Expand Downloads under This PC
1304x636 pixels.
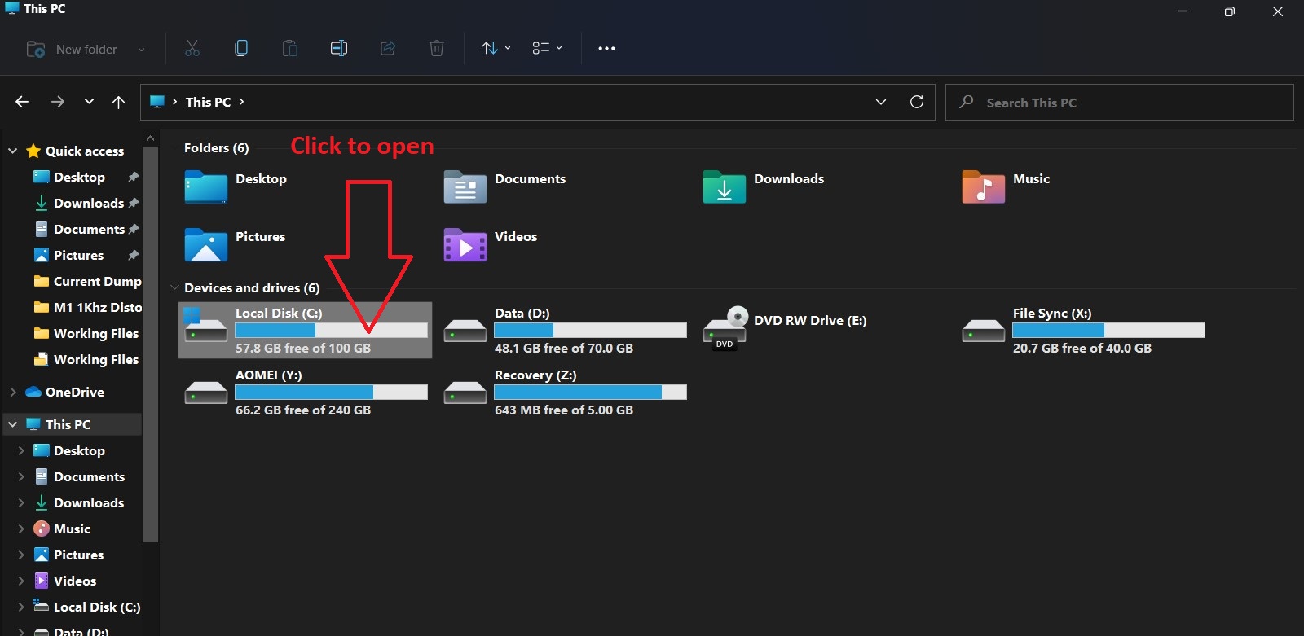20,502
